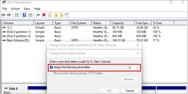The image size is (188, 94).
Task: Click the folder with magnifier icon
Action: tap(61, 15)
